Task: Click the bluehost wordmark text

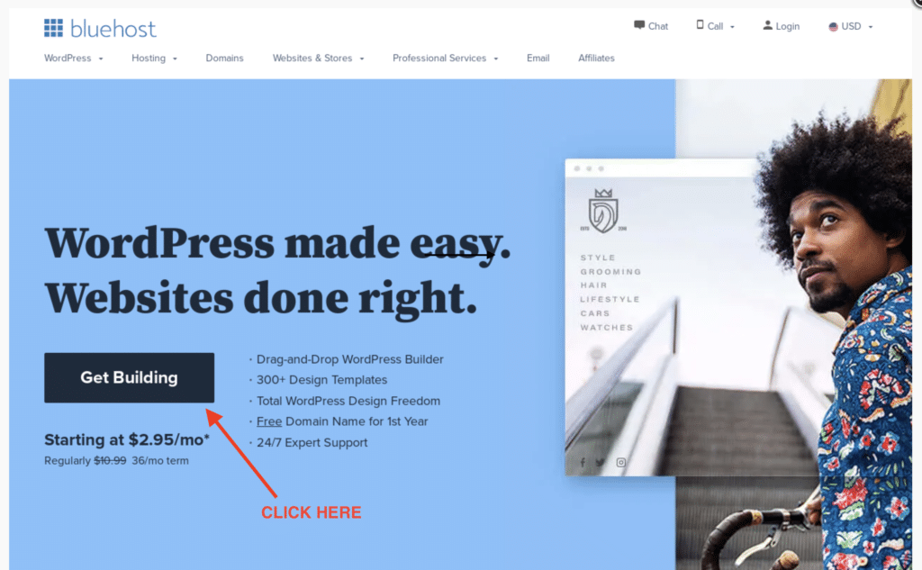Action: click(x=113, y=28)
